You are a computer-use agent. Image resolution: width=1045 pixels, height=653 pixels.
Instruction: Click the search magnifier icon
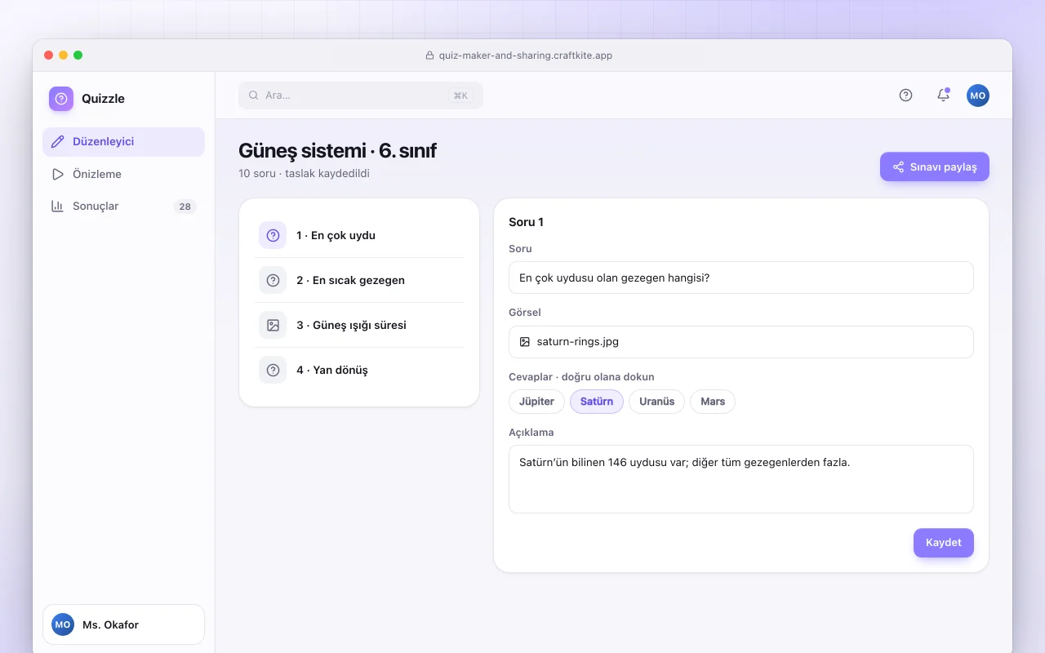[254, 96]
